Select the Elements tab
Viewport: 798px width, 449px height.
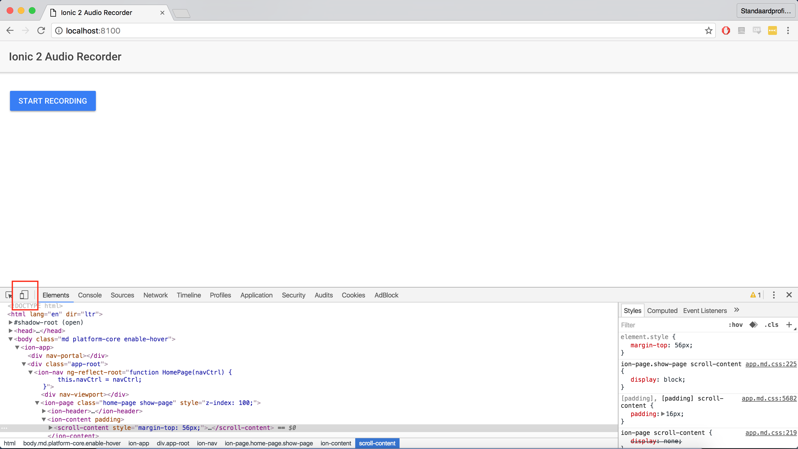[x=56, y=295]
